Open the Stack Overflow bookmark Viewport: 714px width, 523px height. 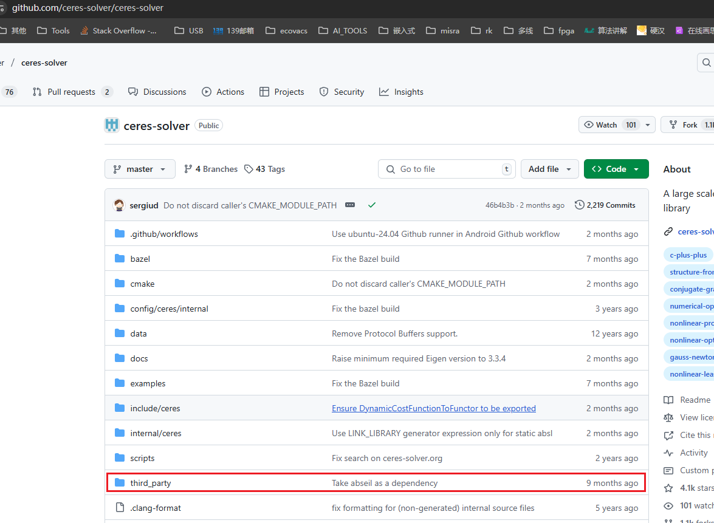point(118,30)
